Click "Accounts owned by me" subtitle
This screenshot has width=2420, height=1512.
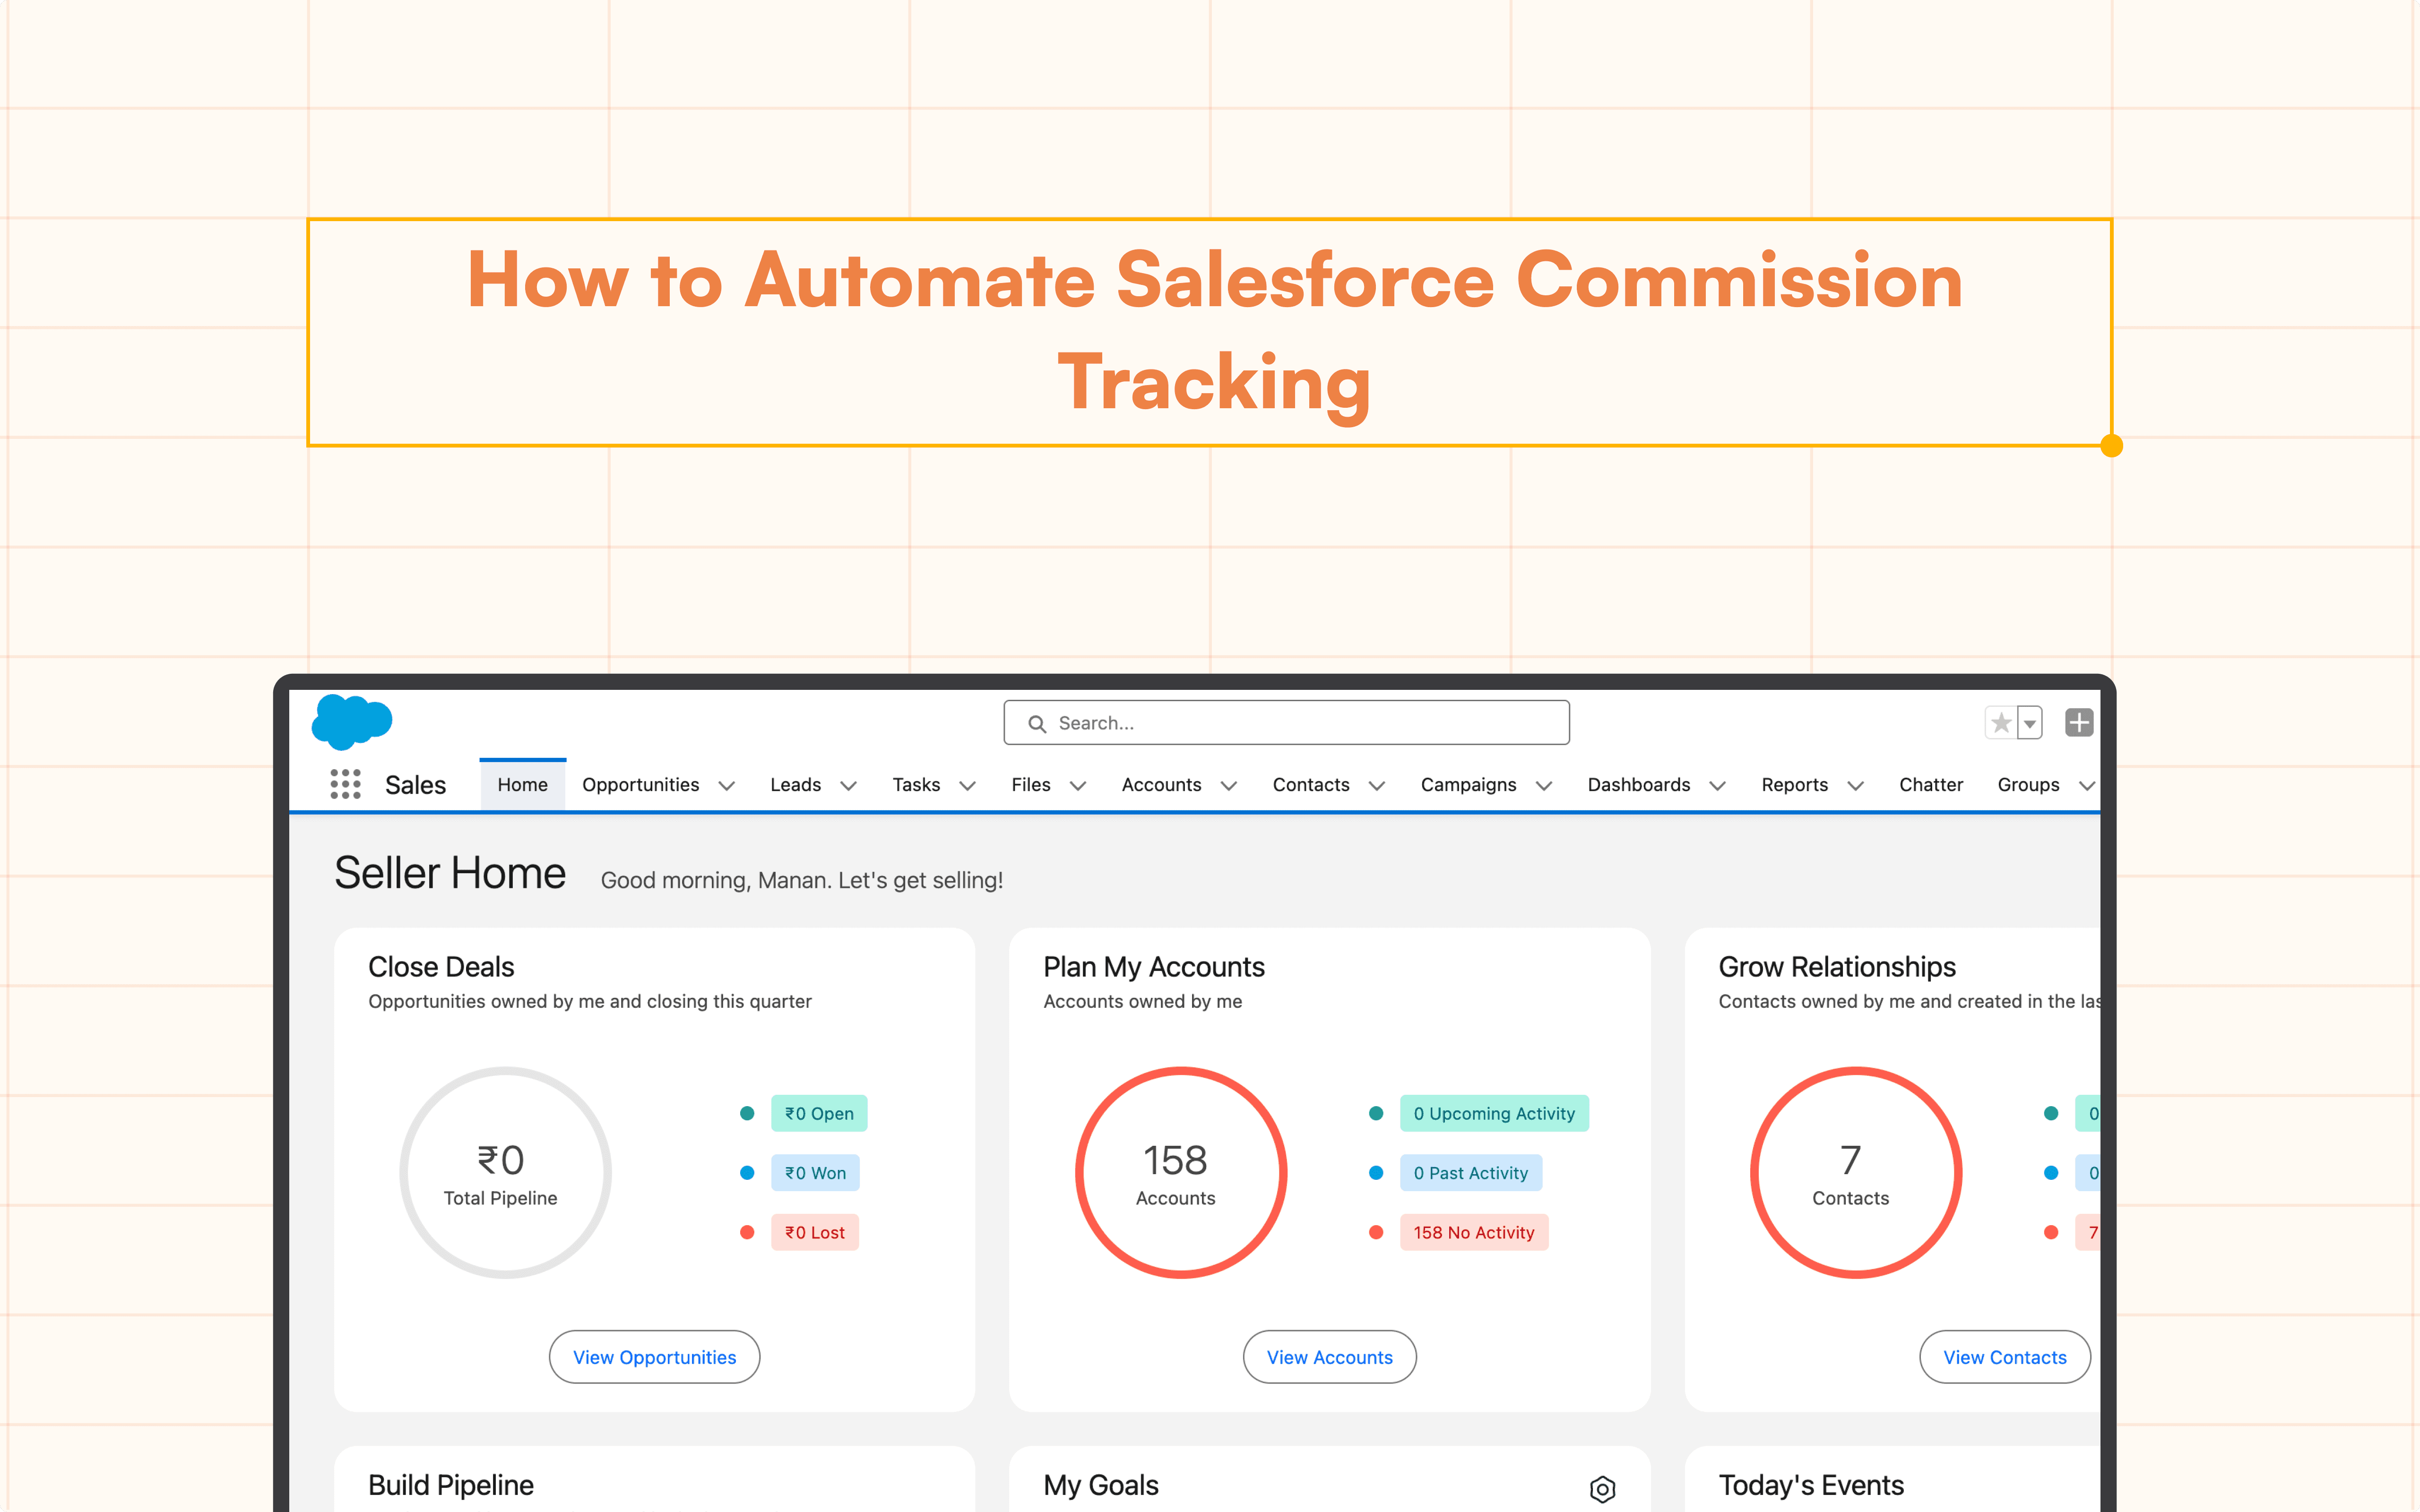[x=1142, y=1001]
